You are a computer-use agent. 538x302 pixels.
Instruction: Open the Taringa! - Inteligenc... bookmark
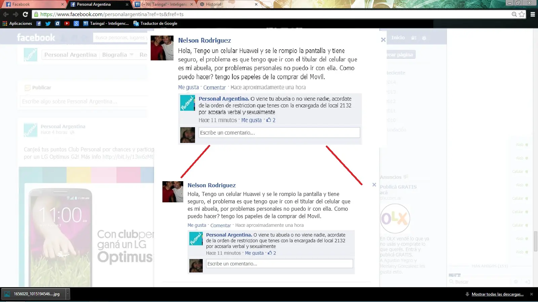[106, 23]
